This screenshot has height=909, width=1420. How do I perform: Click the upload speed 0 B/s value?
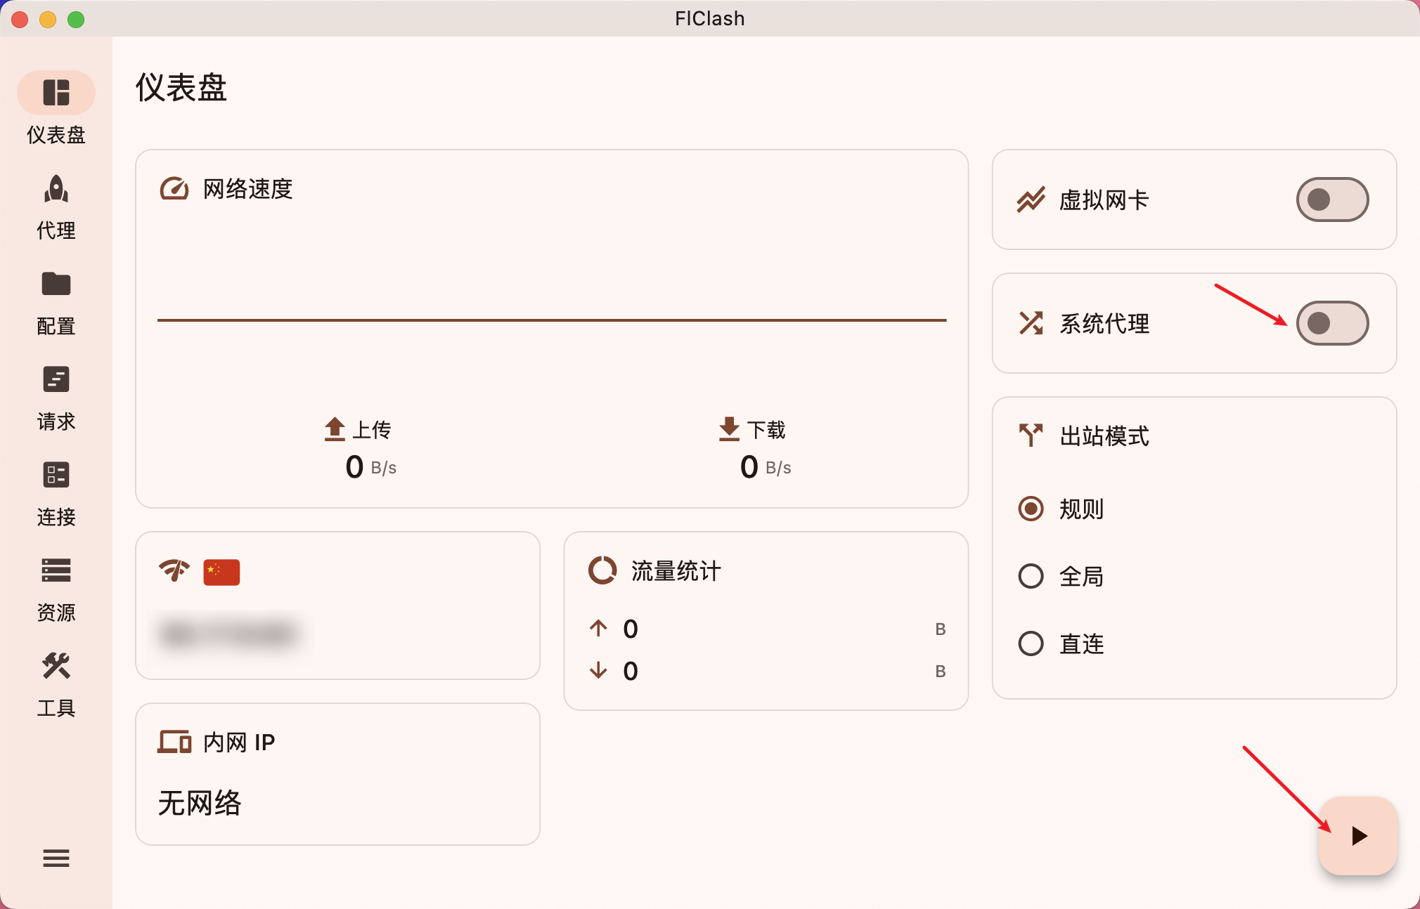371,467
